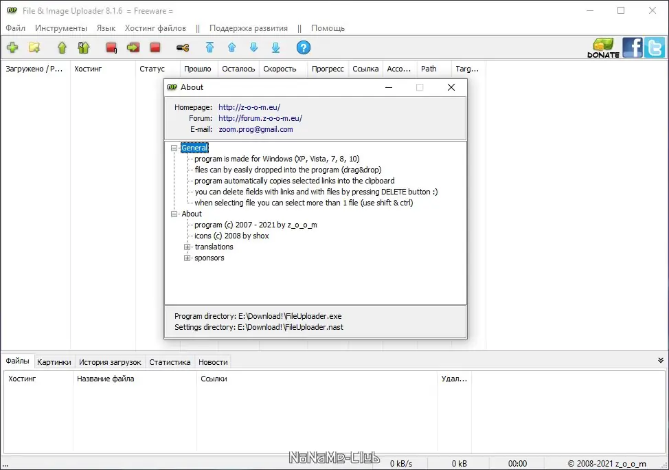Click the FUP app icon in main title bar
The width and height of the screenshot is (669, 470).
pos(12,10)
